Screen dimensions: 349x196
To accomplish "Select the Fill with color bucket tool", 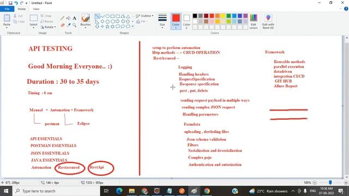I will click(x=68, y=18).
